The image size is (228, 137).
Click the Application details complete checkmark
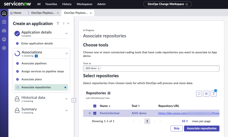pyautogui.click(x=17, y=34)
